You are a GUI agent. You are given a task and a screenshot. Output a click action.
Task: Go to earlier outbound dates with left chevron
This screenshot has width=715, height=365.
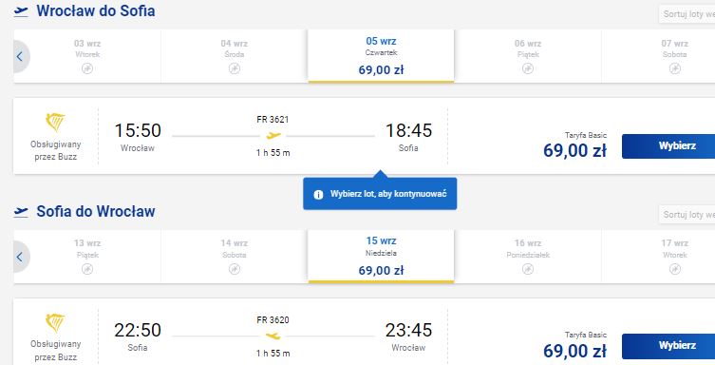pos(20,57)
